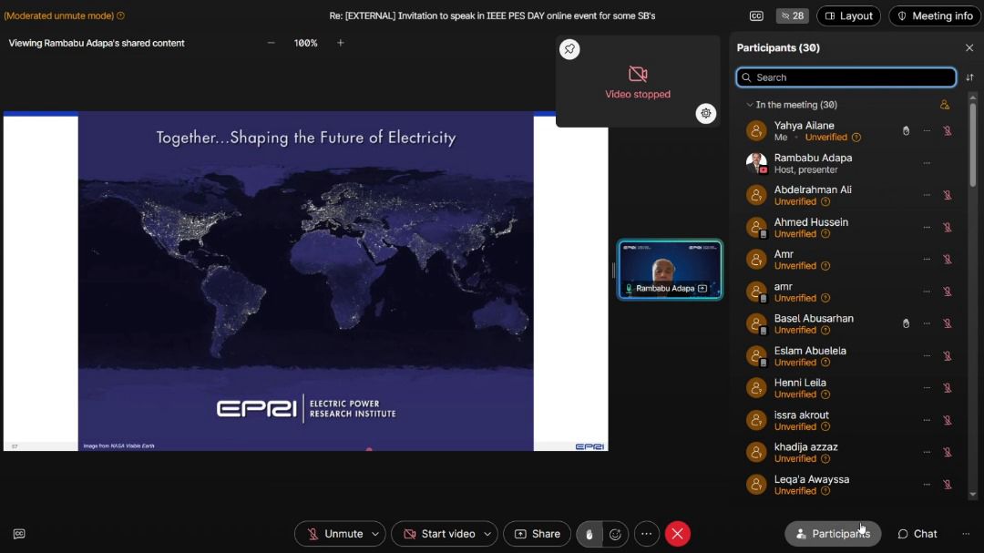Click the participants Search field

tap(846, 77)
